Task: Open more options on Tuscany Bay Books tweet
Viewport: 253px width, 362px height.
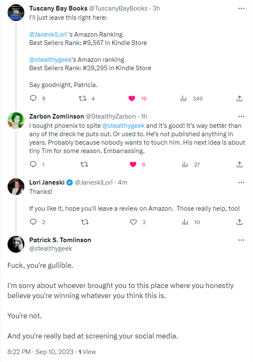Action: click(x=241, y=8)
